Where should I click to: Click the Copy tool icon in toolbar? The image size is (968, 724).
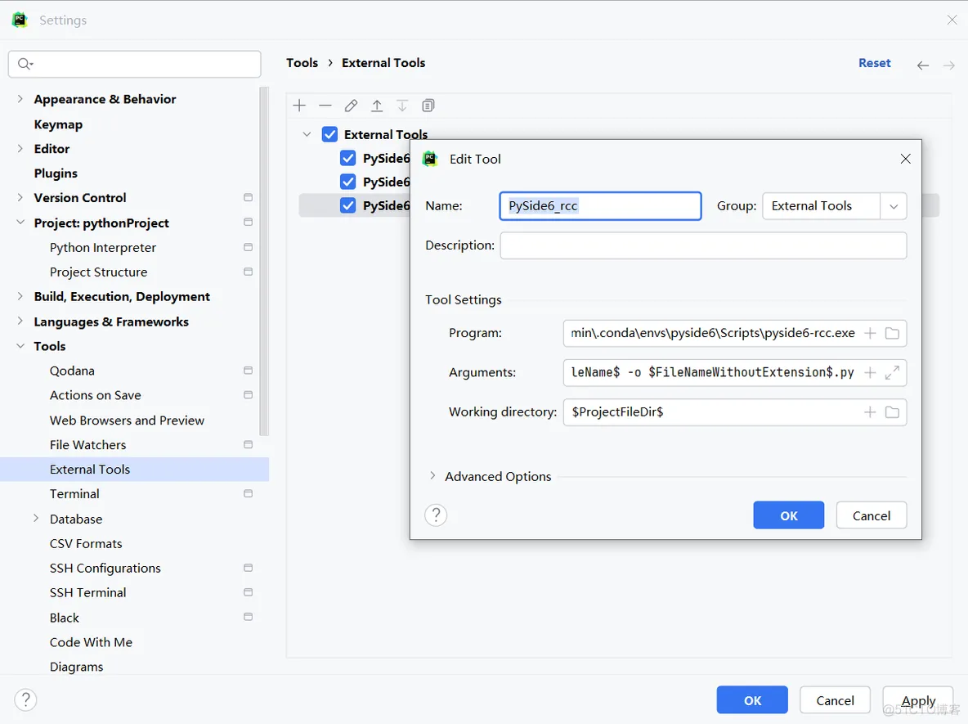coord(428,106)
